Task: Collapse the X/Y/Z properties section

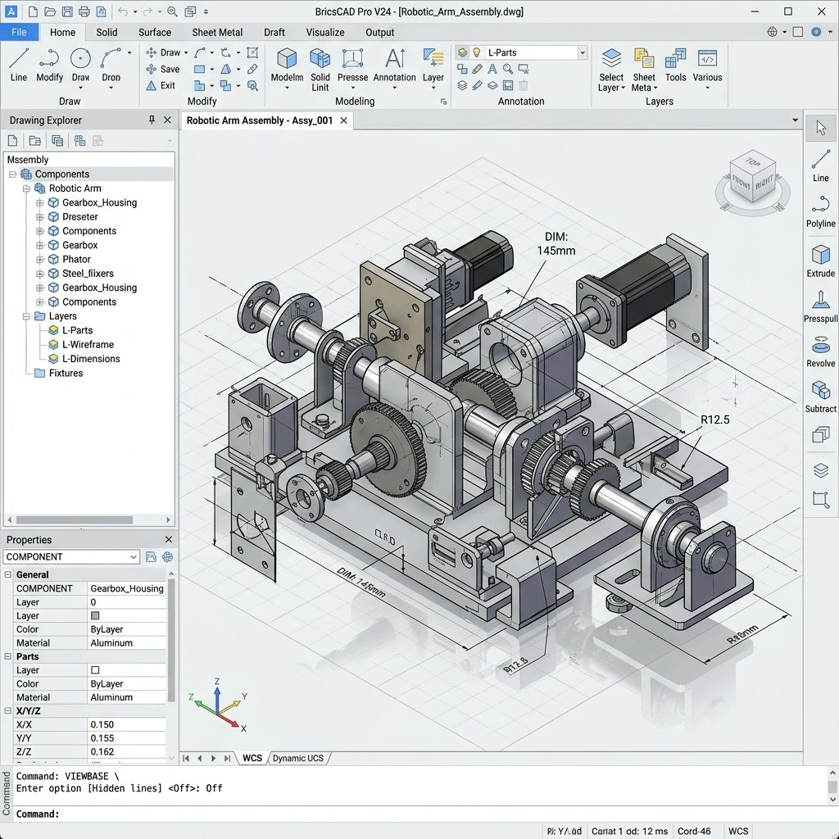Action: [x=8, y=710]
